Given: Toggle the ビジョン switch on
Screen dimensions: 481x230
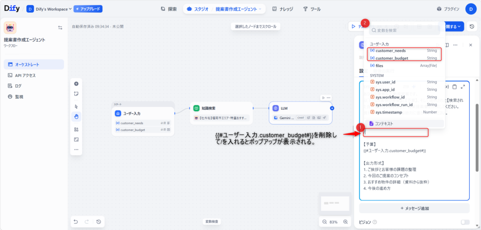Looking at the screenshot, I should [465, 222].
